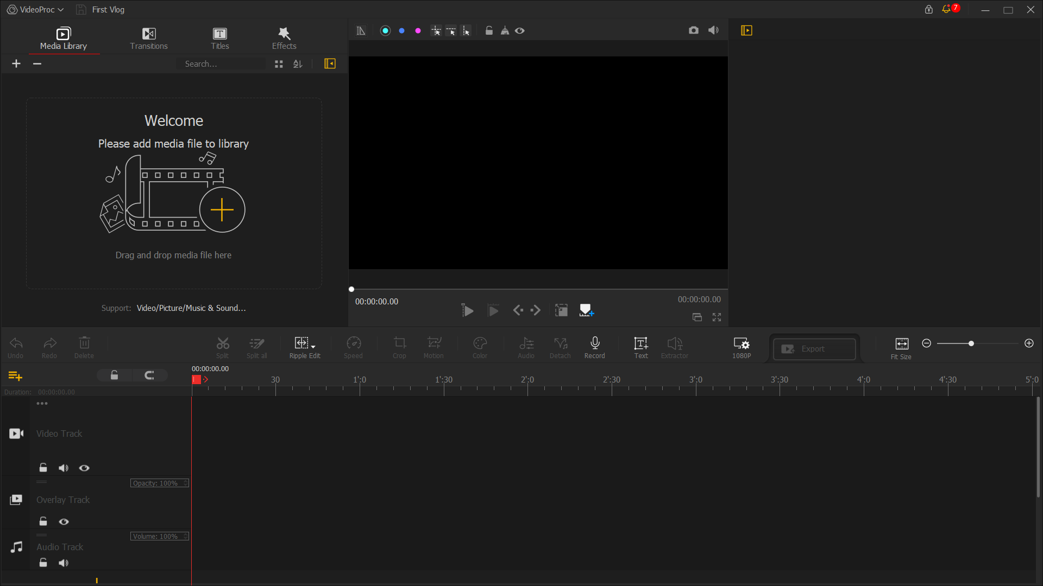Open the Media Library tab

(63, 39)
